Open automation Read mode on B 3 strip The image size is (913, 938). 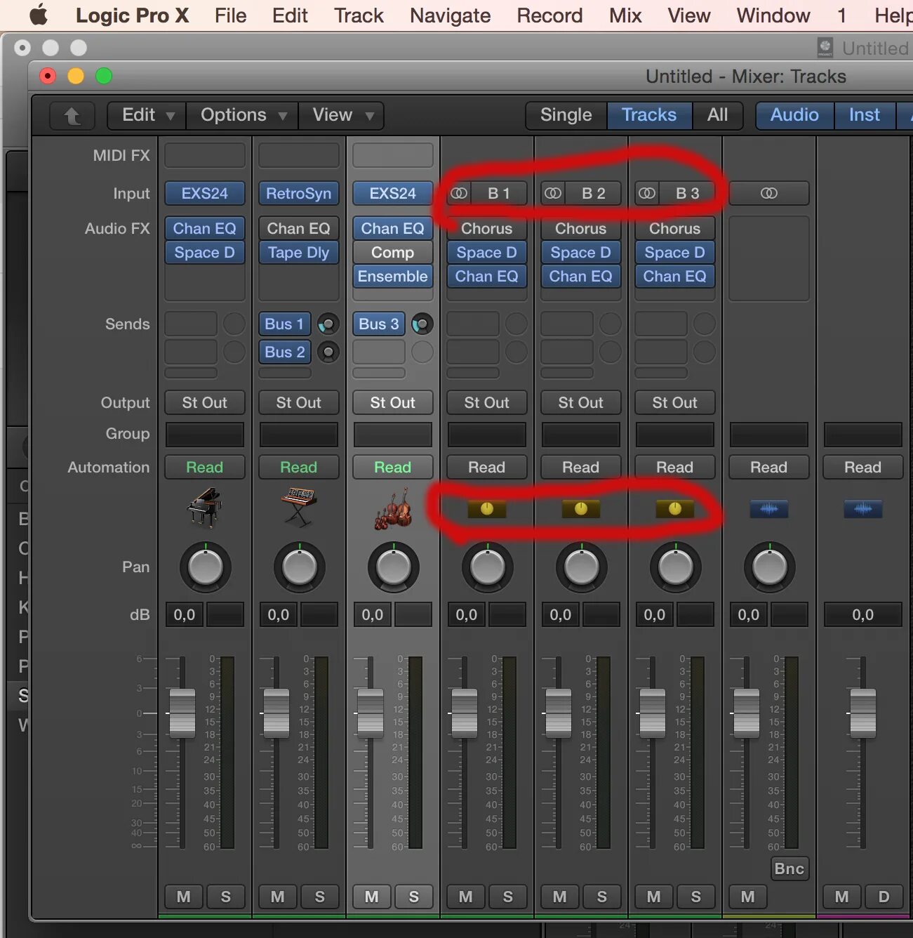tap(675, 468)
